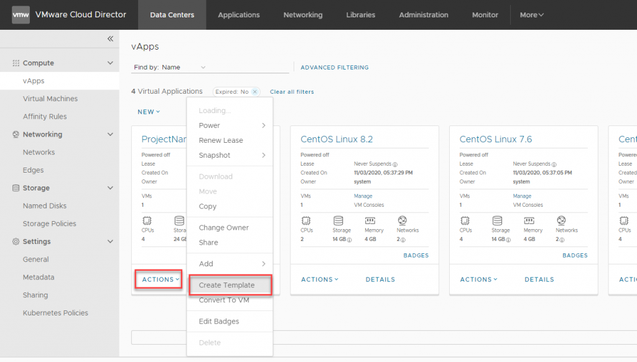Collapse the Compute section chevron
637x362 pixels.
tap(110, 63)
